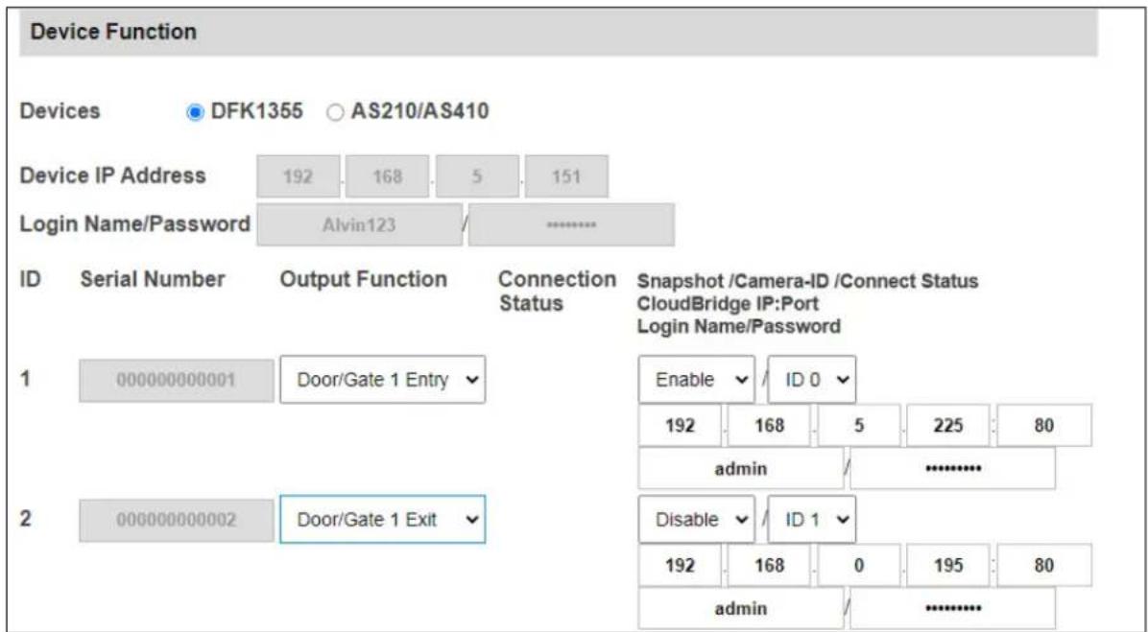This screenshot has width=1148, height=632.
Task: Click the serial number field 000000000001
Action: pos(177,381)
